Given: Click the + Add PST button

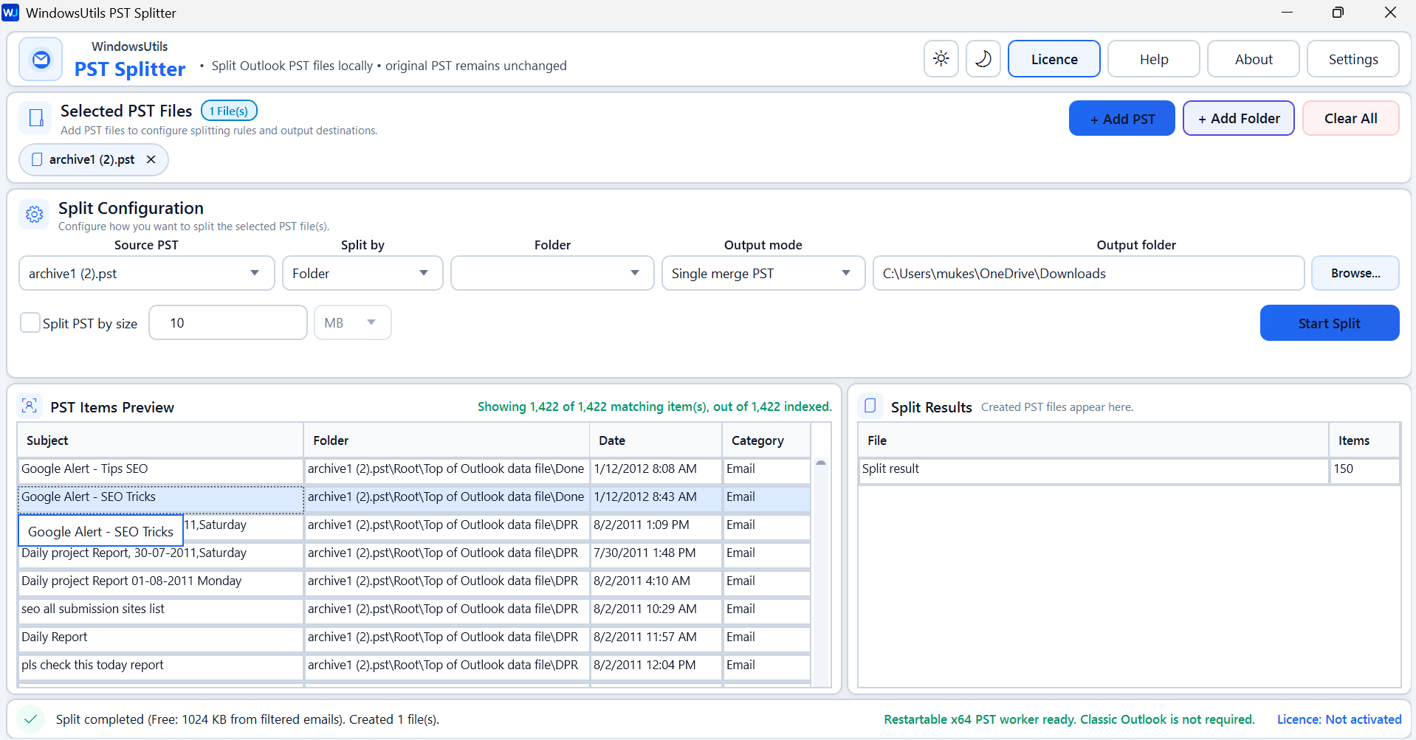Looking at the screenshot, I should point(1121,118).
